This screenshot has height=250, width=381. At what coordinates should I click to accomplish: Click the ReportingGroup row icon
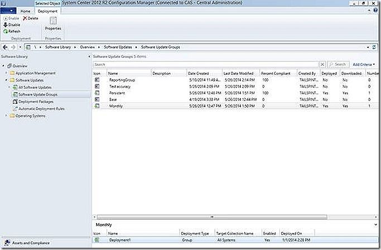[97, 80]
